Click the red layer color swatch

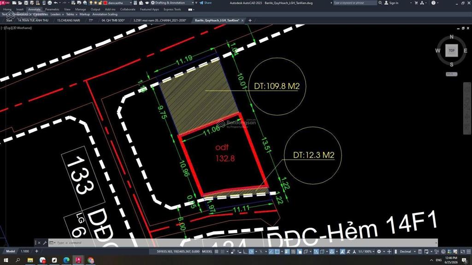point(106,3)
